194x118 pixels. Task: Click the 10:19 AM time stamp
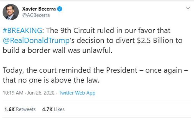[13, 93]
